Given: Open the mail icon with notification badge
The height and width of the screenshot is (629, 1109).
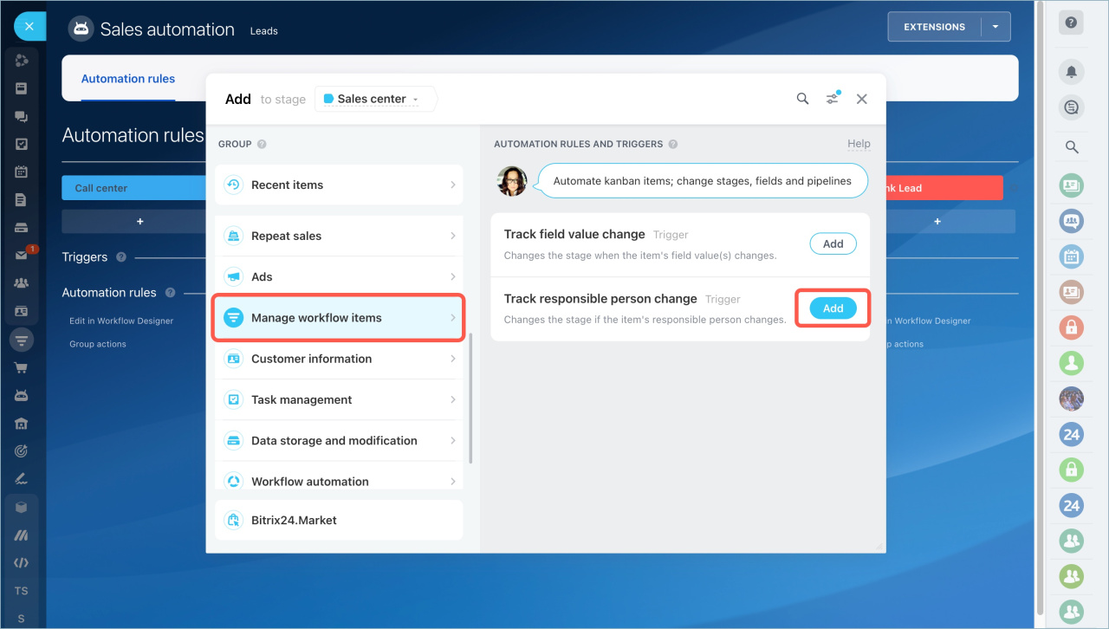Looking at the screenshot, I should click(23, 255).
